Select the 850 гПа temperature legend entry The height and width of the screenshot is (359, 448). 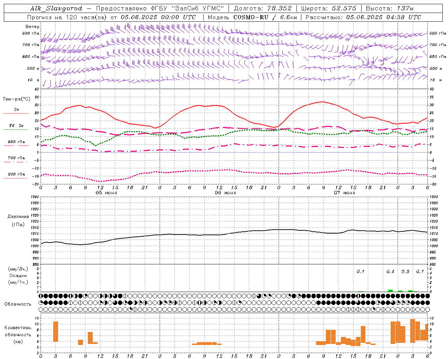[16, 142]
